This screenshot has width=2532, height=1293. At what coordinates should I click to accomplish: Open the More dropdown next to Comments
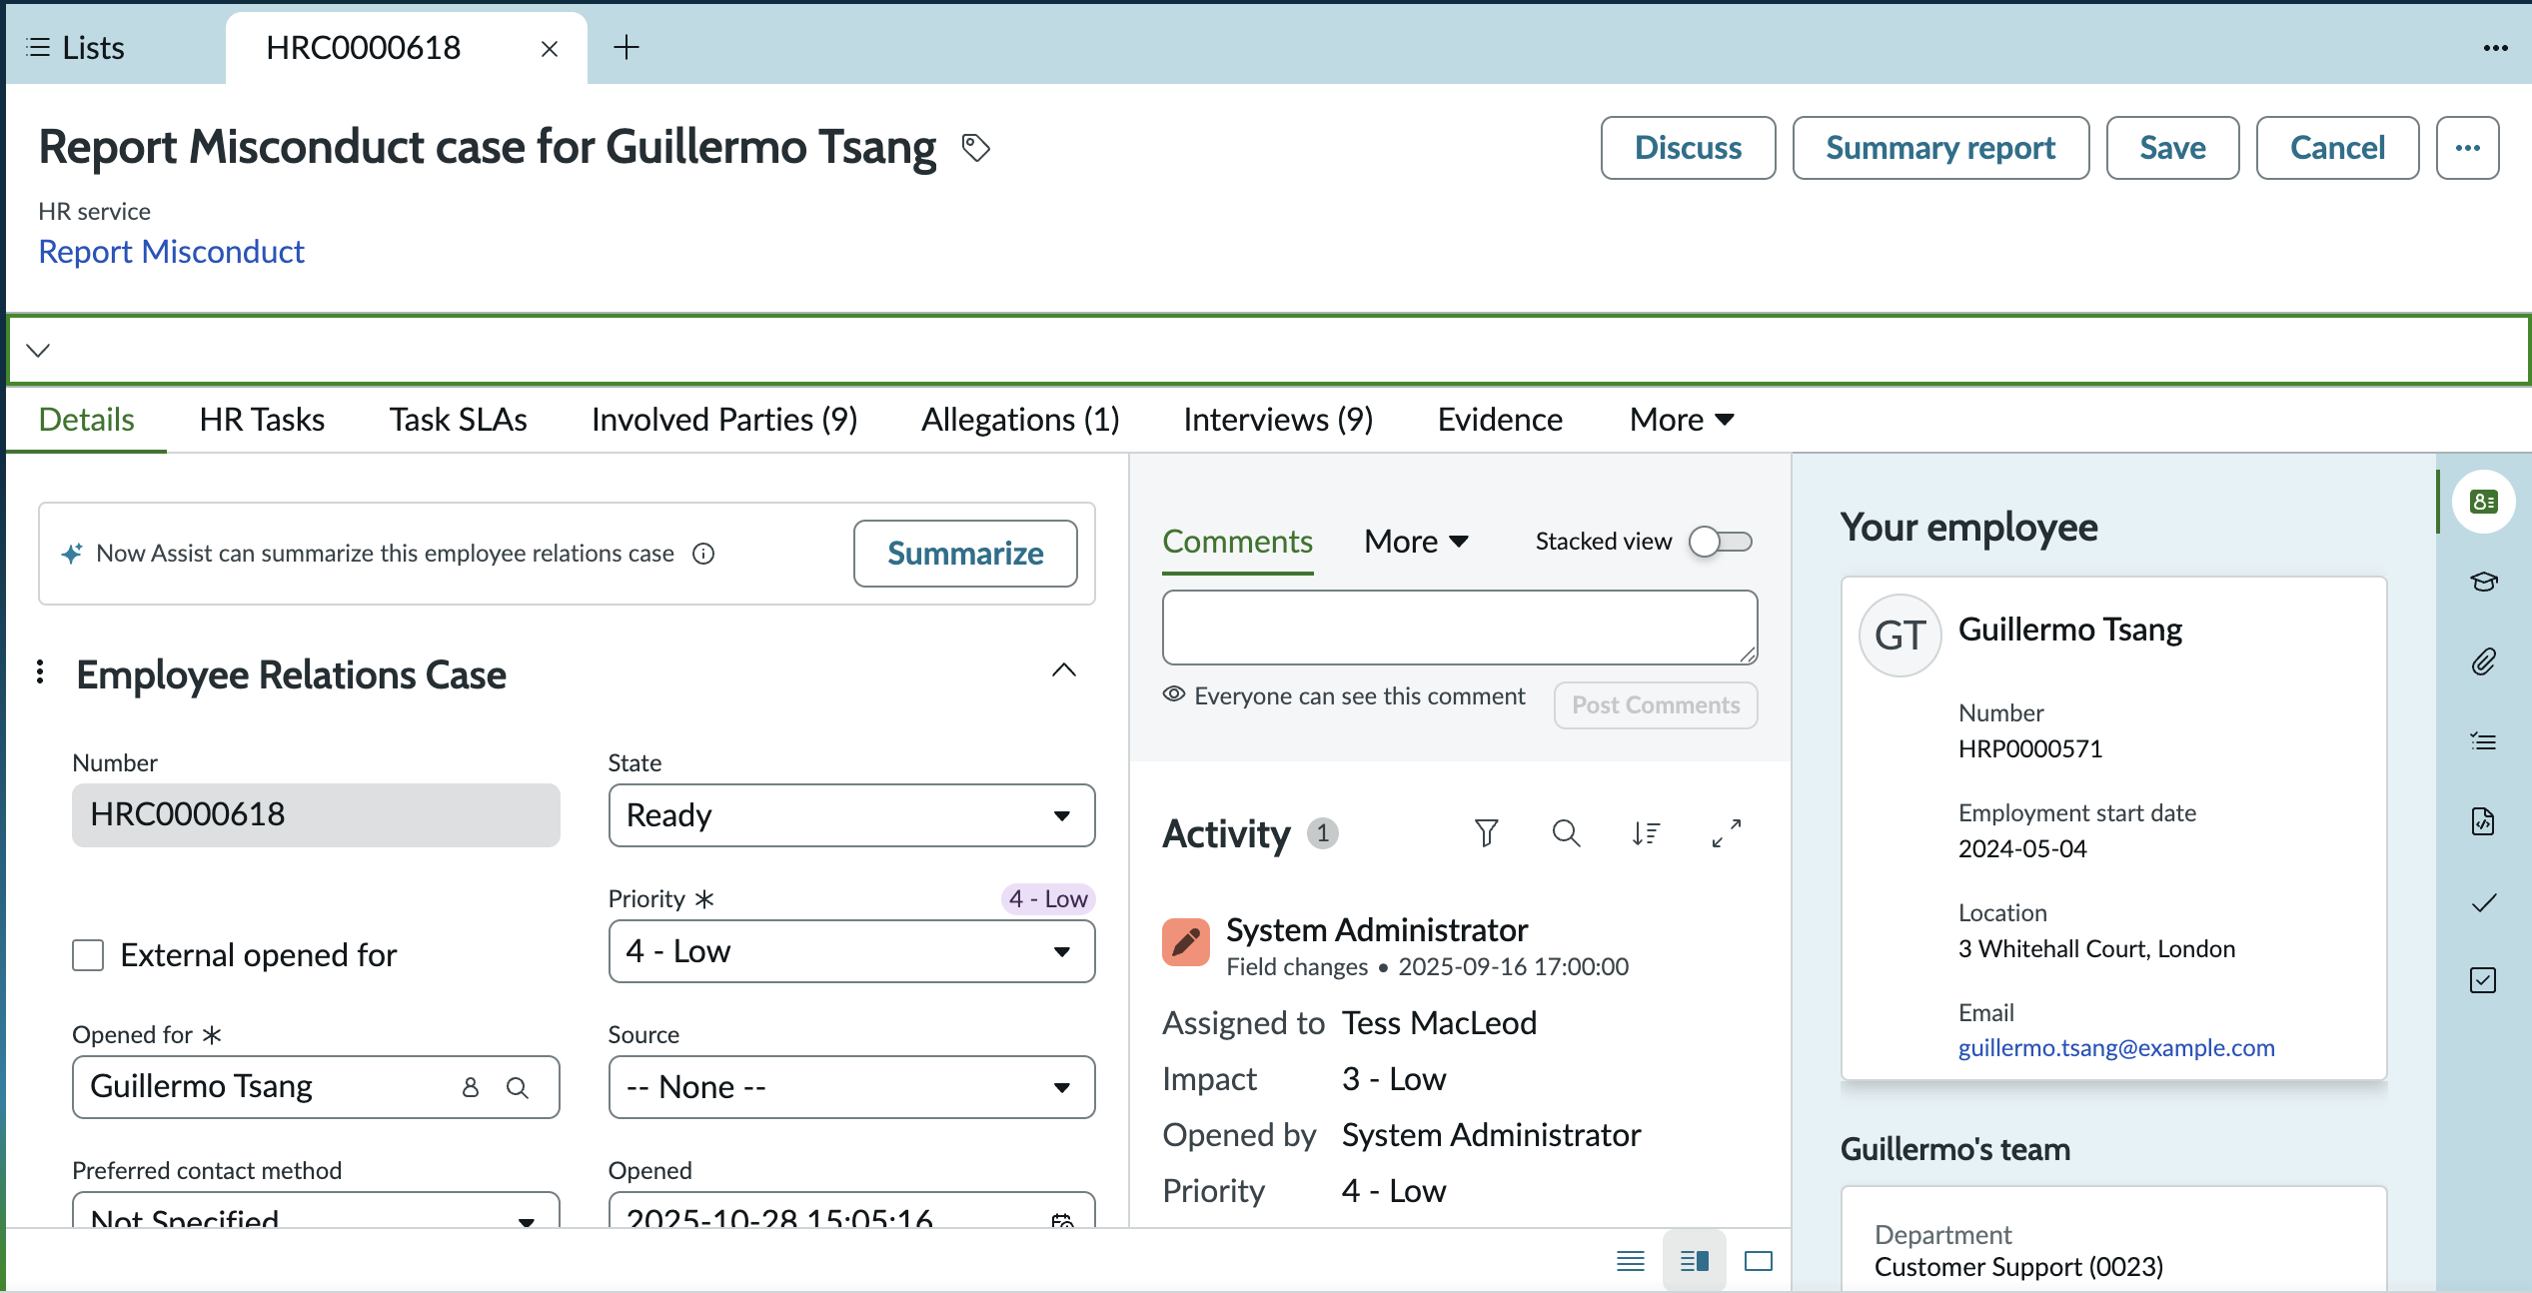(1416, 542)
